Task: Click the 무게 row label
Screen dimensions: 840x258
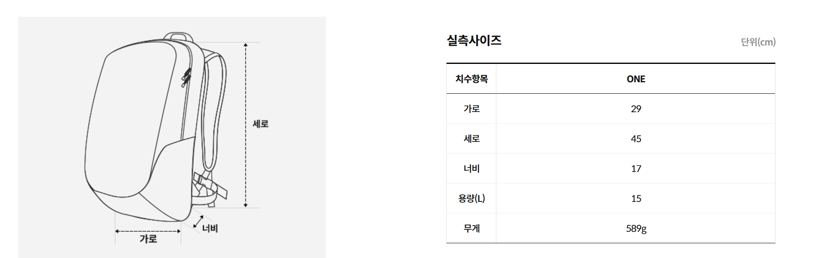Action: [x=471, y=229]
